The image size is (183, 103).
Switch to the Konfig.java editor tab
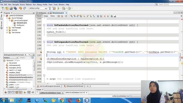click(42, 13)
